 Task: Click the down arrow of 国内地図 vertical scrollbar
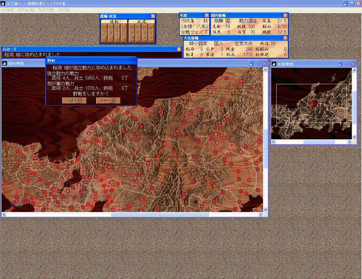click(x=265, y=210)
